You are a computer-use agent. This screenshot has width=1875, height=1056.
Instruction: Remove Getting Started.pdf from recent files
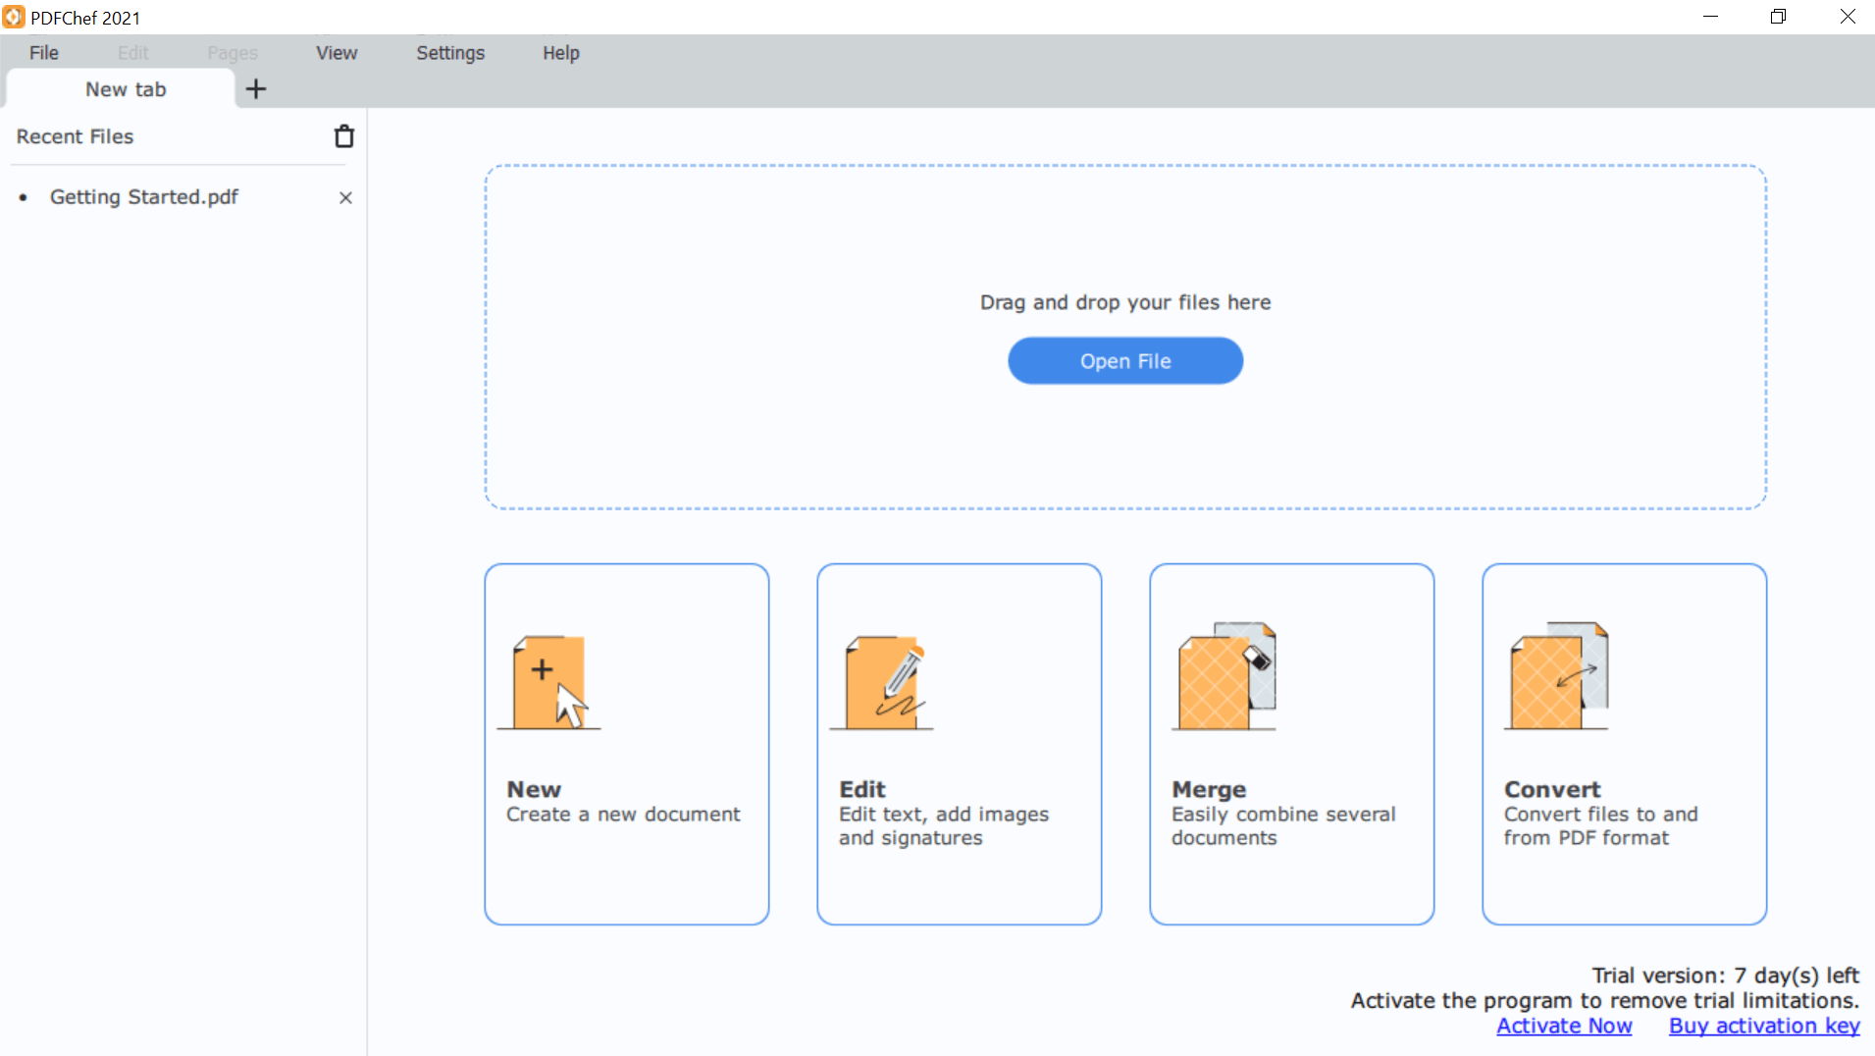click(x=345, y=197)
